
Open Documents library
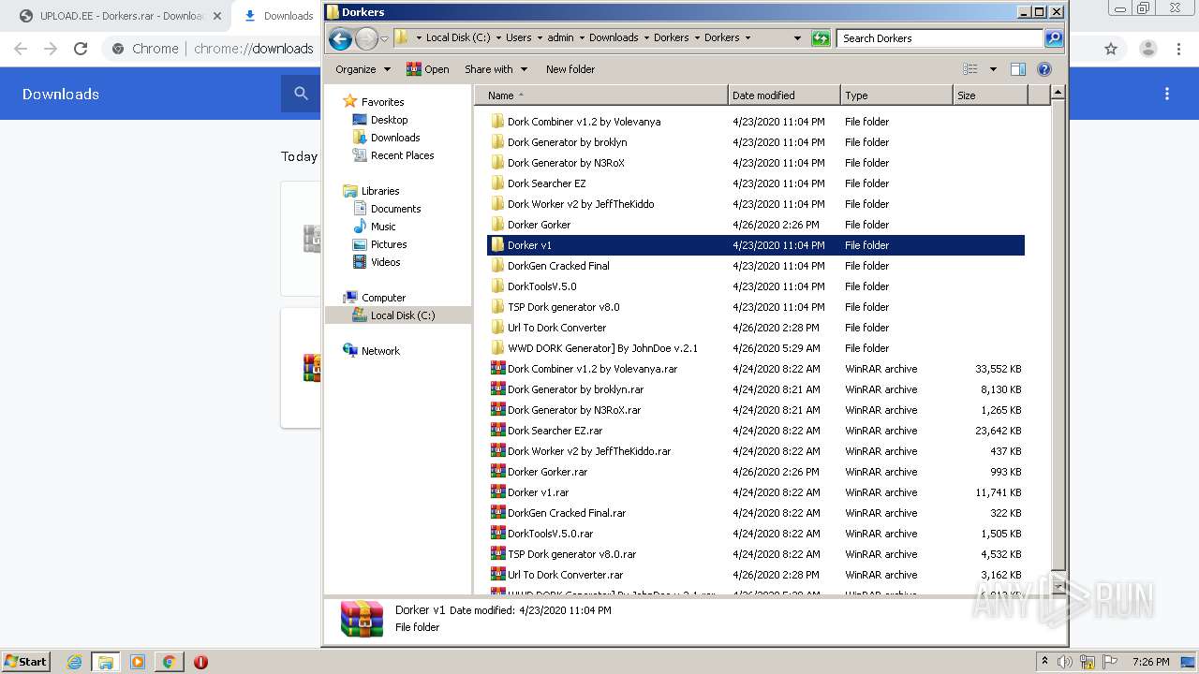(395, 209)
